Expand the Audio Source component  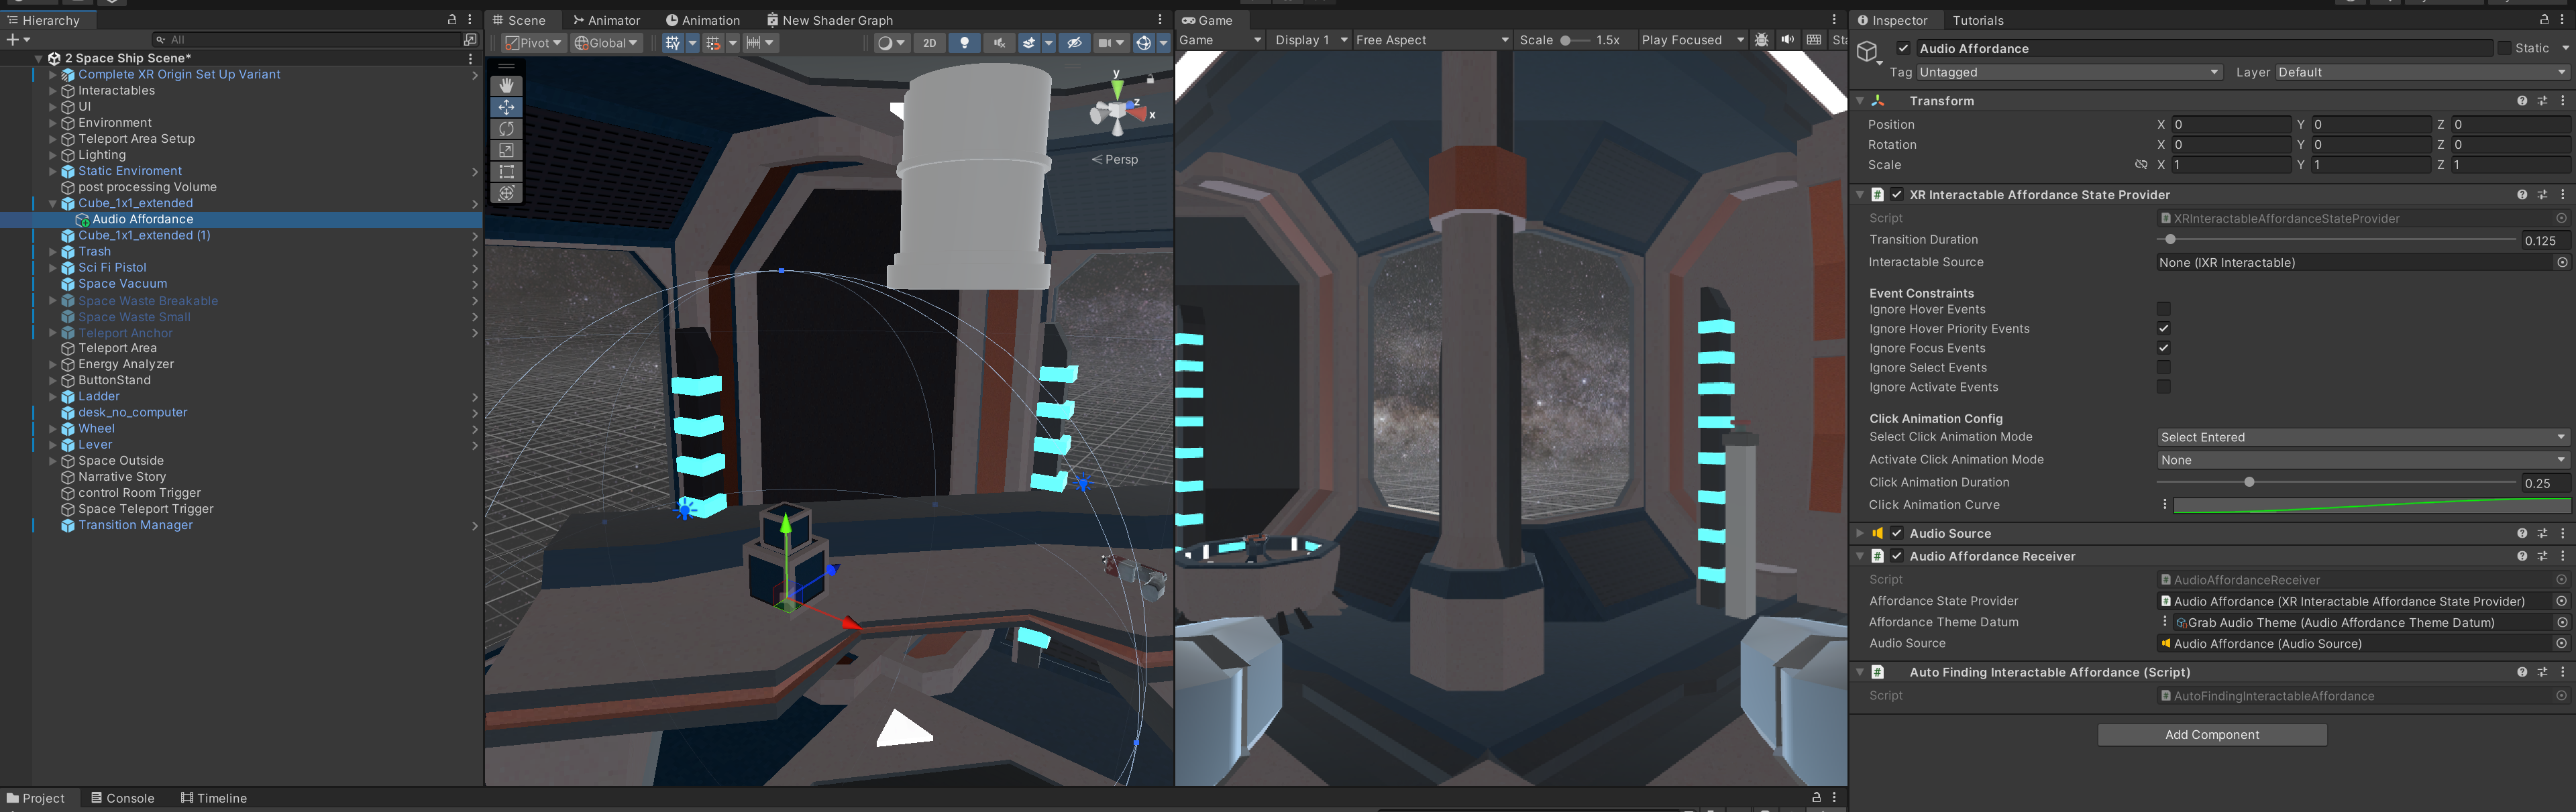(x=1859, y=533)
